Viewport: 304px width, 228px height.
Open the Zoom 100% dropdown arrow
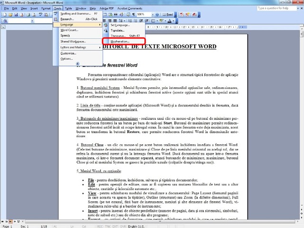(152, 15)
